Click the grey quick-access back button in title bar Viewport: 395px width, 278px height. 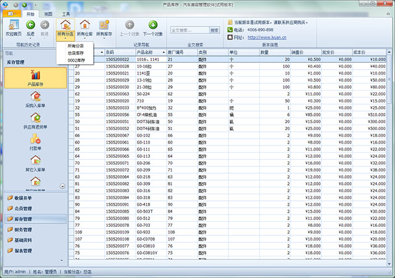[x=16, y=5]
